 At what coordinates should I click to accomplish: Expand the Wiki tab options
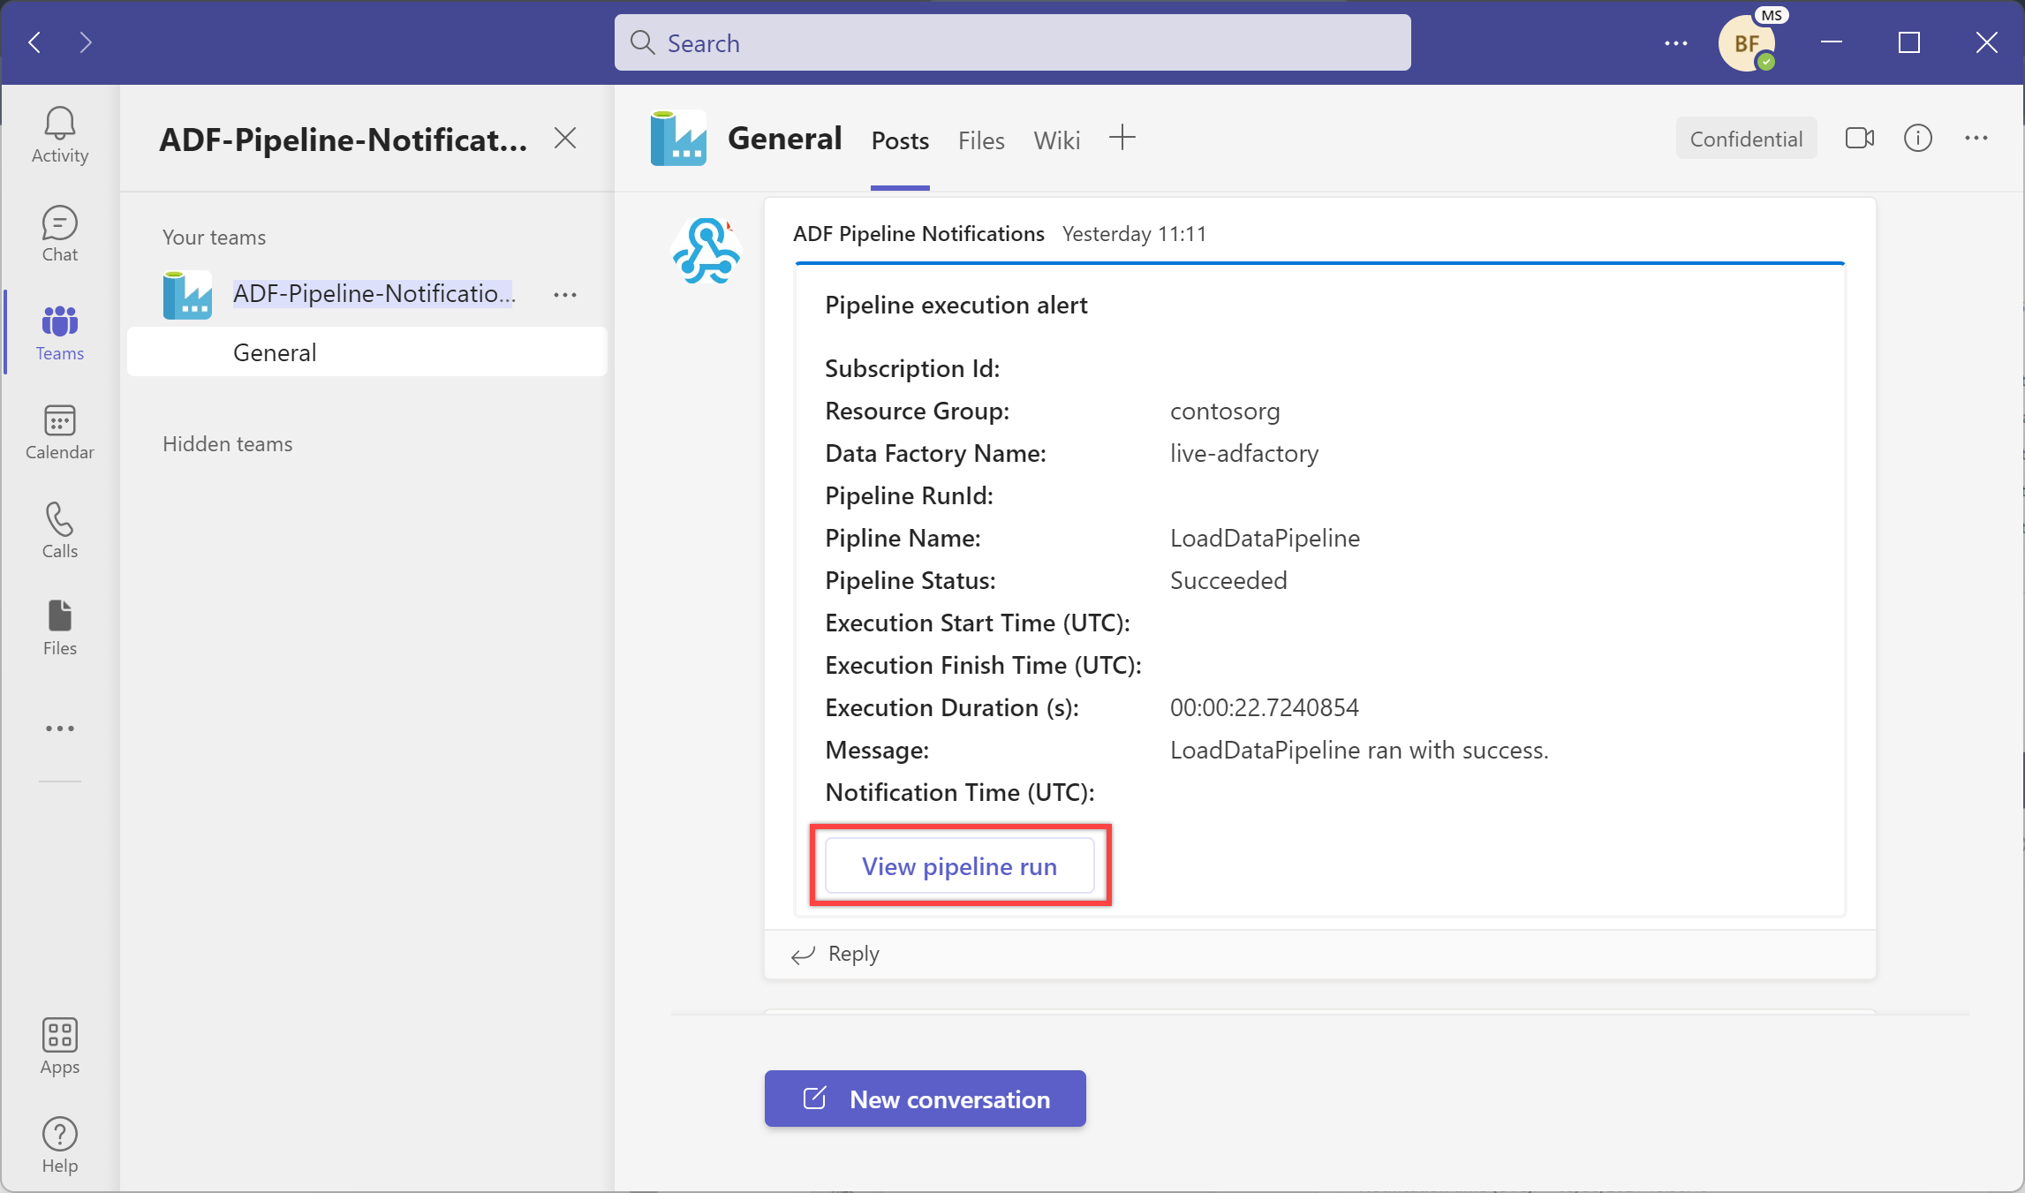click(1055, 138)
